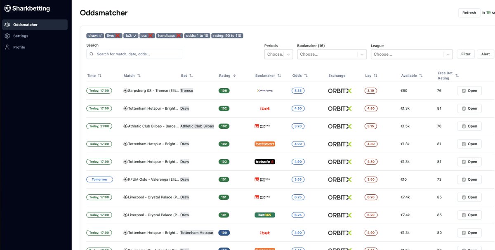The width and height of the screenshot is (495, 250).
Task: Open the Settings menu item
Action: pos(35,36)
